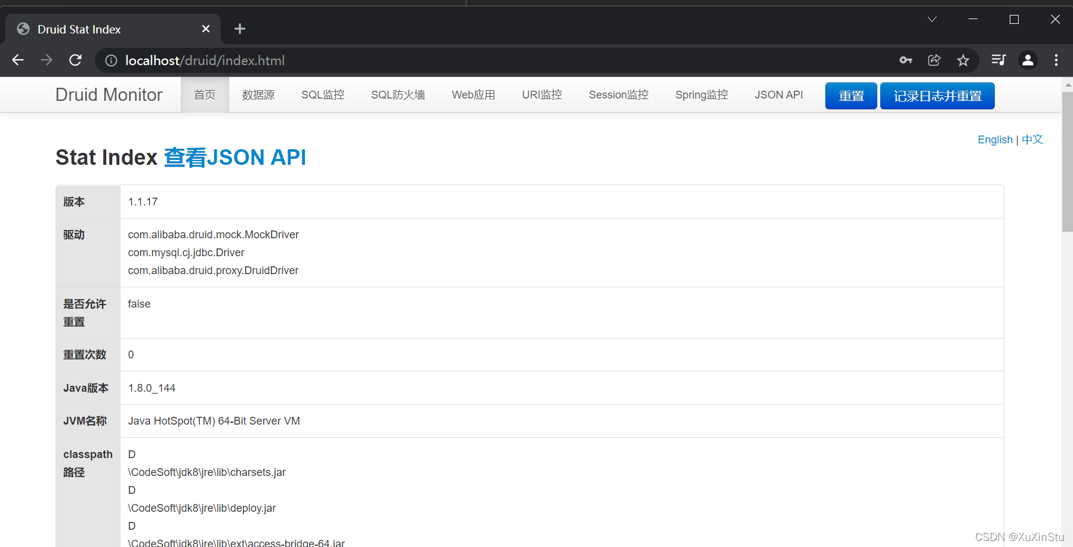Screen dimensions: 1073x547
Task: Click the forward navigation arrow
Action: [x=47, y=60]
